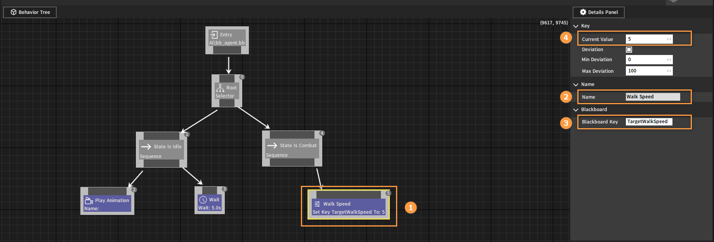714x242 pixels.
Task: Click the Wait node clock icon
Action: (203, 200)
